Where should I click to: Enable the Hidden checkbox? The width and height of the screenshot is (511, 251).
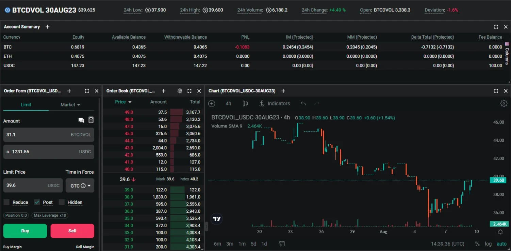pos(62,202)
